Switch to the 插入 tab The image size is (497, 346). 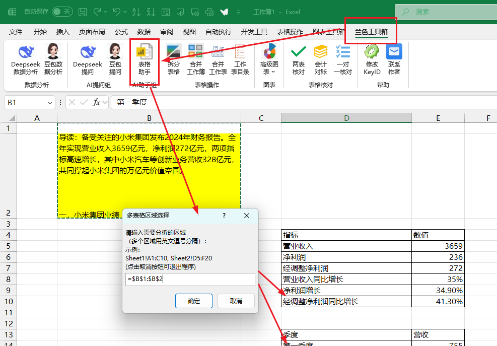(x=62, y=32)
